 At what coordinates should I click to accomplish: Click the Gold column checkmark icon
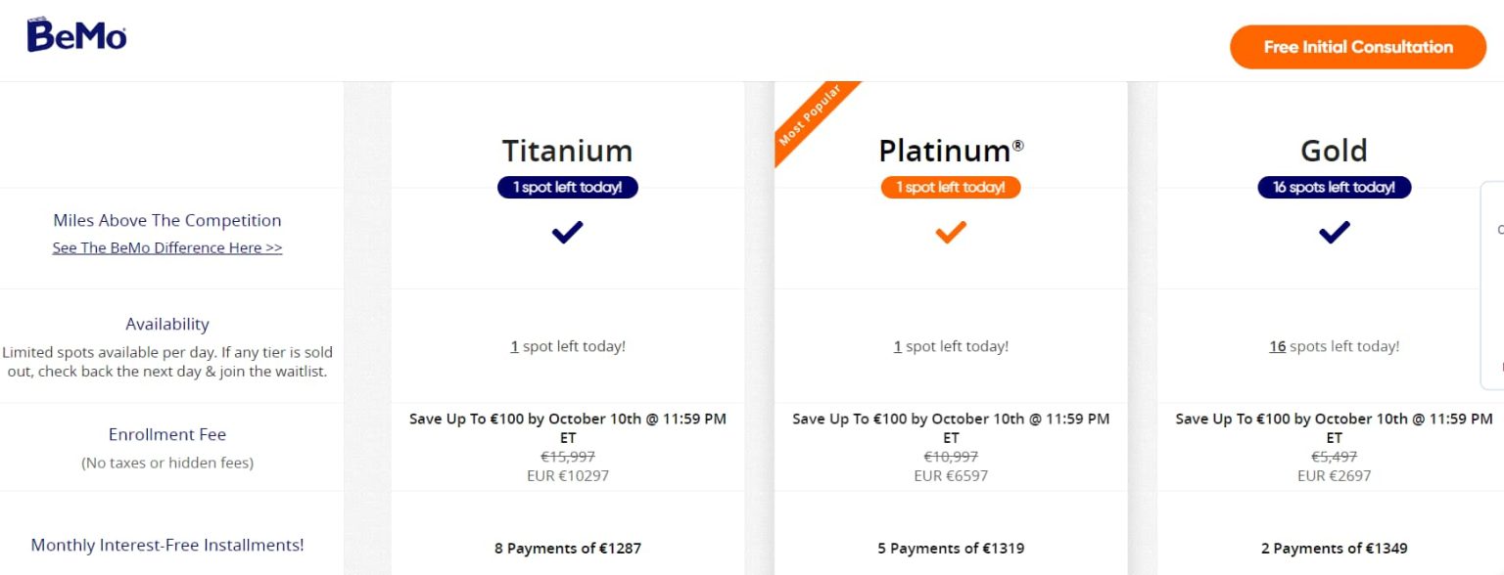click(1334, 233)
